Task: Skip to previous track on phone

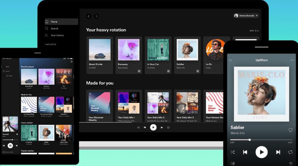Action: click(245, 152)
